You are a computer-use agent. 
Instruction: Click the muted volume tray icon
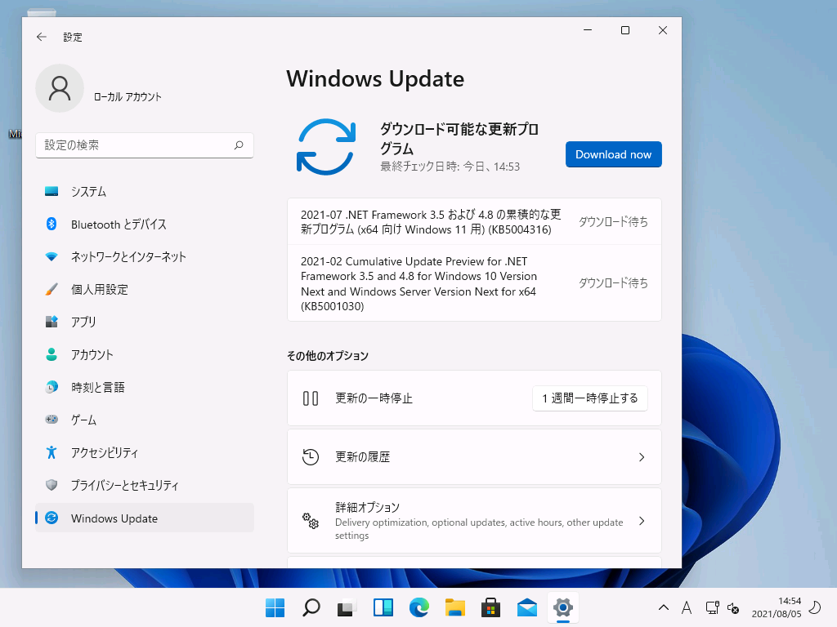pos(733,607)
